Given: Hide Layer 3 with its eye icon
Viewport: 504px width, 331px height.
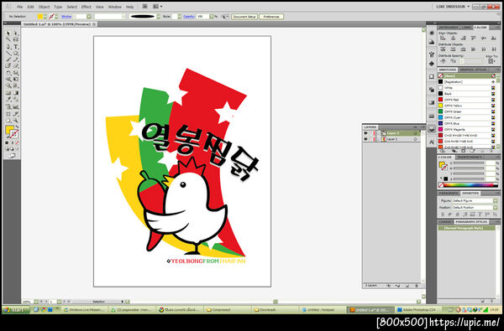Looking at the screenshot, I should pos(365,133).
